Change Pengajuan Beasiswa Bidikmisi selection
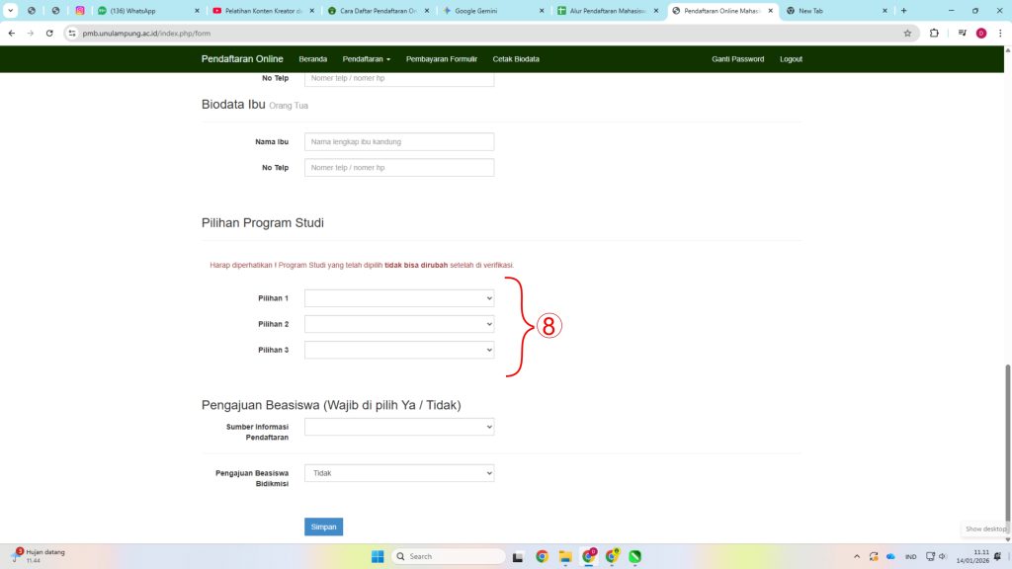1012x569 pixels. [x=399, y=473]
